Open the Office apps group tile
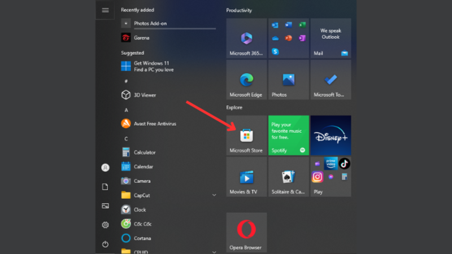Screen dimensions: 452x254 pyautogui.click(x=289, y=38)
